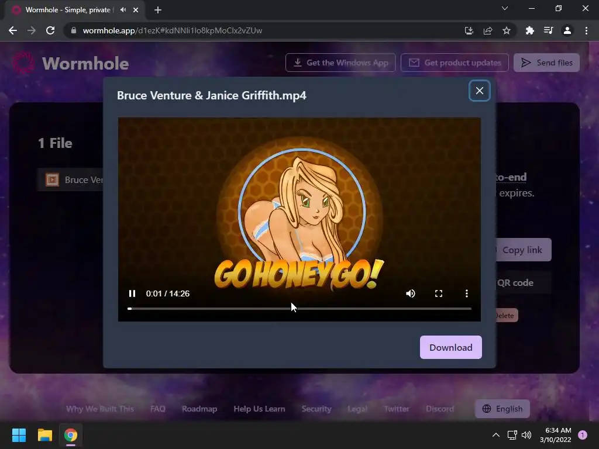This screenshot has width=599, height=449.
Task: Open the Legal footer link
Action: 357,409
